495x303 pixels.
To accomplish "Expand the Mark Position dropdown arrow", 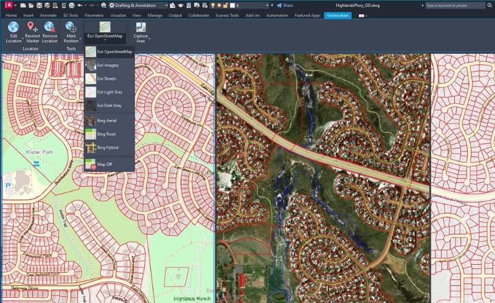I will click(x=80, y=39).
